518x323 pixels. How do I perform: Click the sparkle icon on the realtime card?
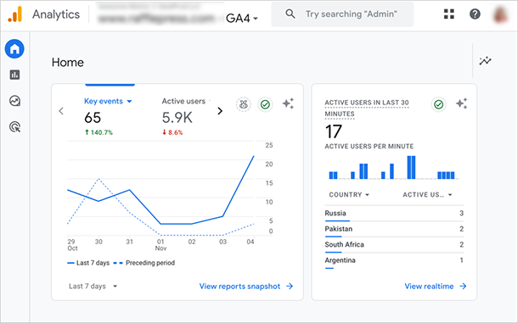click(x=461, y=103)
